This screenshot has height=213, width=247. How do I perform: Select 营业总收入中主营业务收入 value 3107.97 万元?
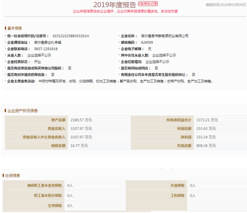81,137
